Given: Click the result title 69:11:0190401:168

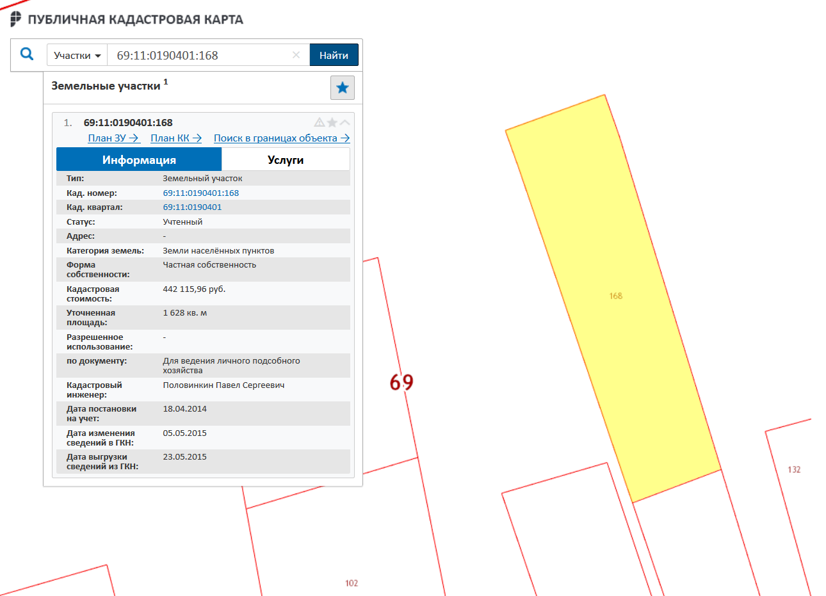Looking at the screenshot, I should 128,122.
